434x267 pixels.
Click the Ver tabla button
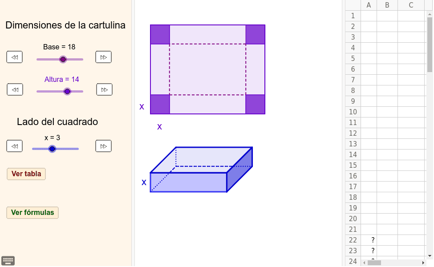(26, 174)
